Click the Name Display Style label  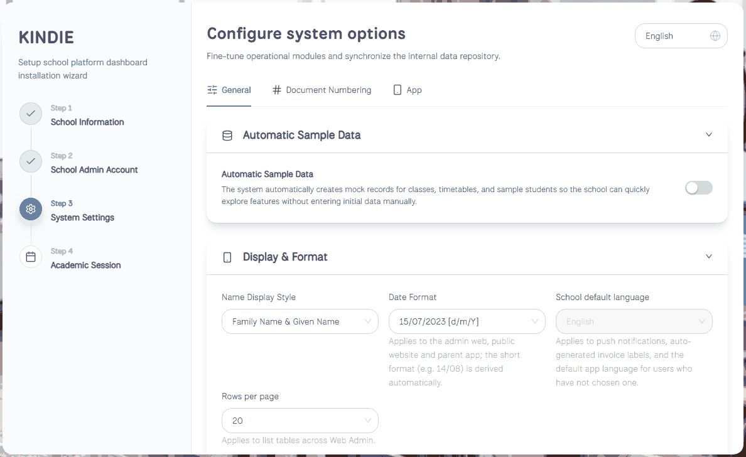coord(258,297)
